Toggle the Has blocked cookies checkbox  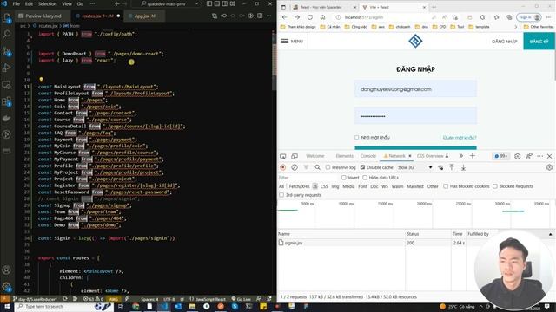click(446, 186)
